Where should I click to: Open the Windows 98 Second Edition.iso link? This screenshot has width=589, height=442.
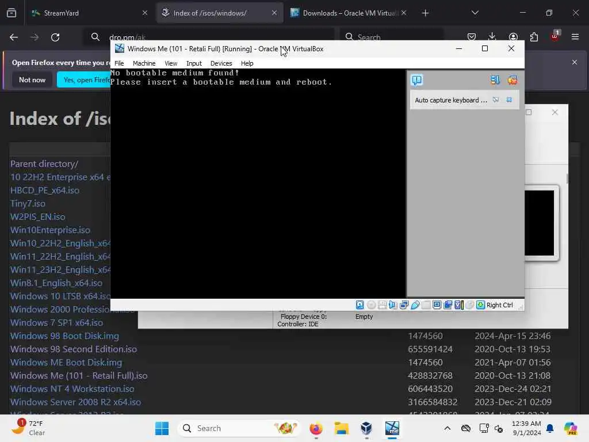pos(74,349)
